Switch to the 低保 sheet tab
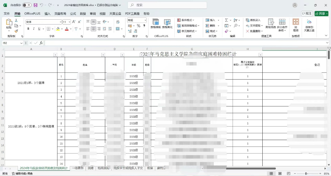Image resolution: width=331 pixels, height=176 pixels. point(150,168)
